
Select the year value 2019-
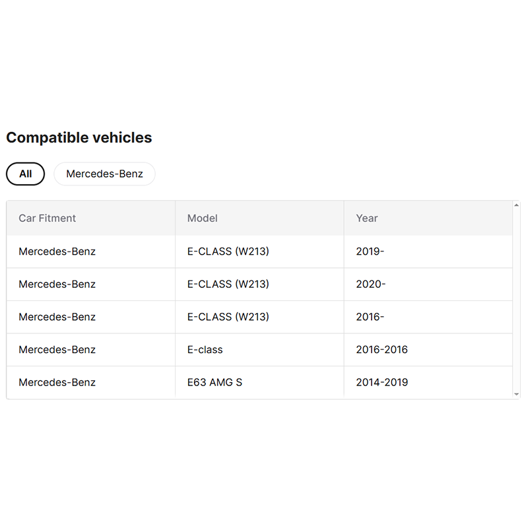click(x=370, y=251)
